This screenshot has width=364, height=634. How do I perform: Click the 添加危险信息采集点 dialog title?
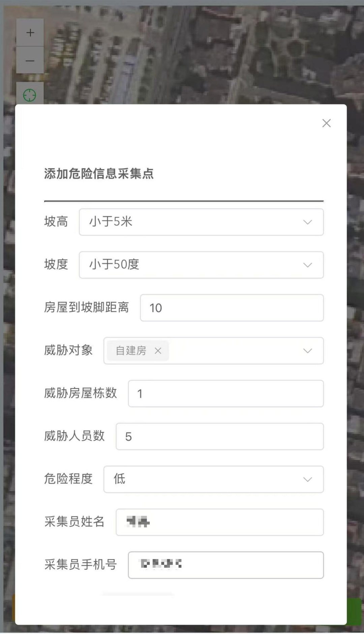tap(99, 173)
